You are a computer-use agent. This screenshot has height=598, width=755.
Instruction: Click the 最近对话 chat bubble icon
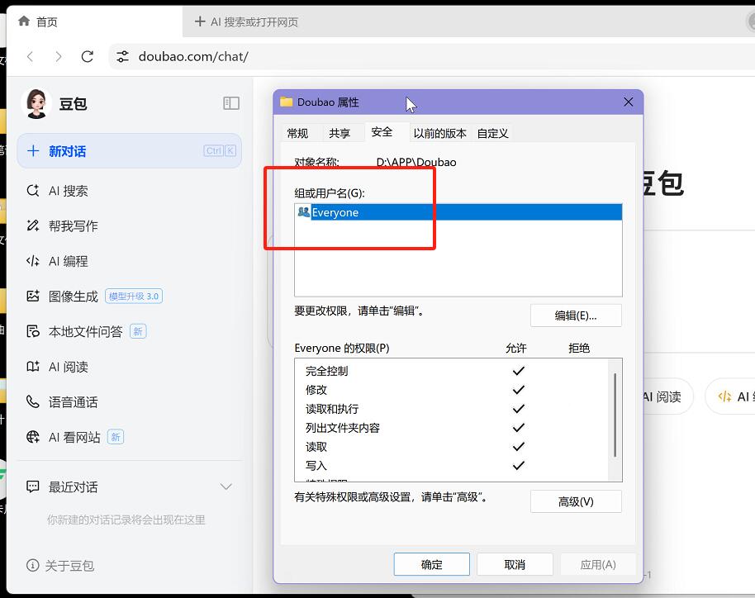33,486
